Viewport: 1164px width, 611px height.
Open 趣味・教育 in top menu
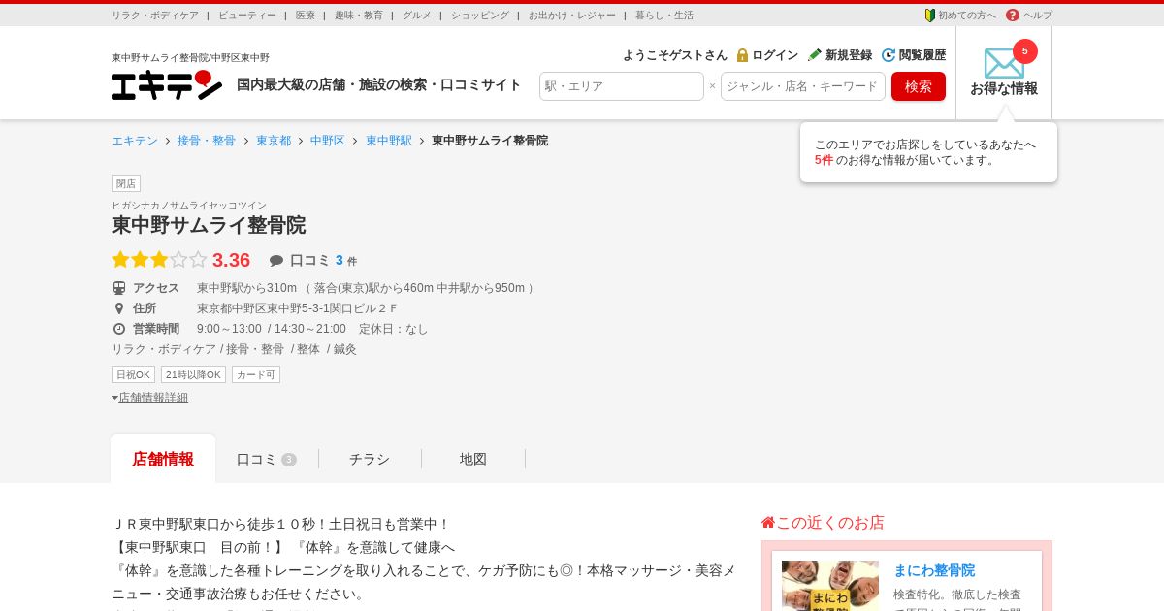pyautogui.click(x=359, y=16)
